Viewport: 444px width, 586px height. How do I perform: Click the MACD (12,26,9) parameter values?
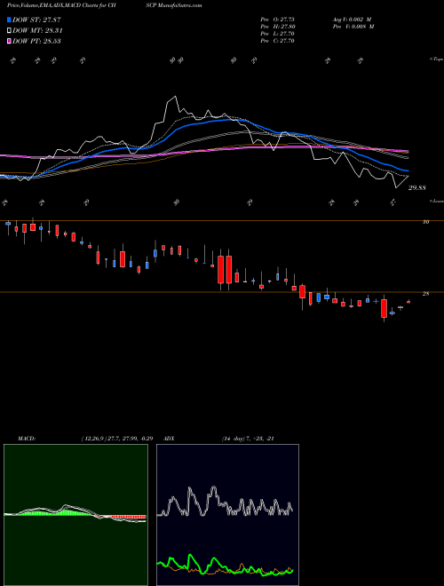(x=117, y=439)
